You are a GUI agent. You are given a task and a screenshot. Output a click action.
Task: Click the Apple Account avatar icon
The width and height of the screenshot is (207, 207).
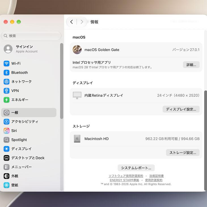pyautogui.click(x=8, y=49)
